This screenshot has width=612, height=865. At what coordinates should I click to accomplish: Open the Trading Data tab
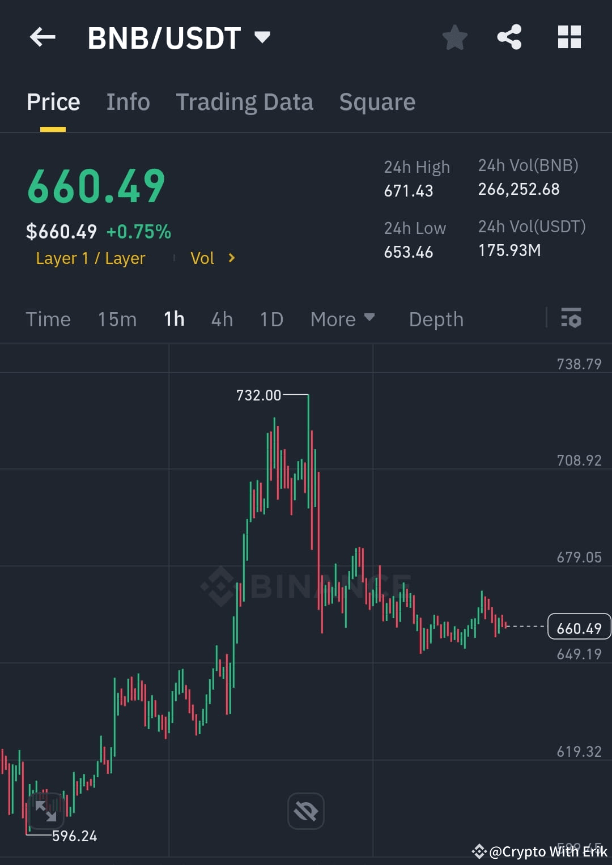pos(245,102)
